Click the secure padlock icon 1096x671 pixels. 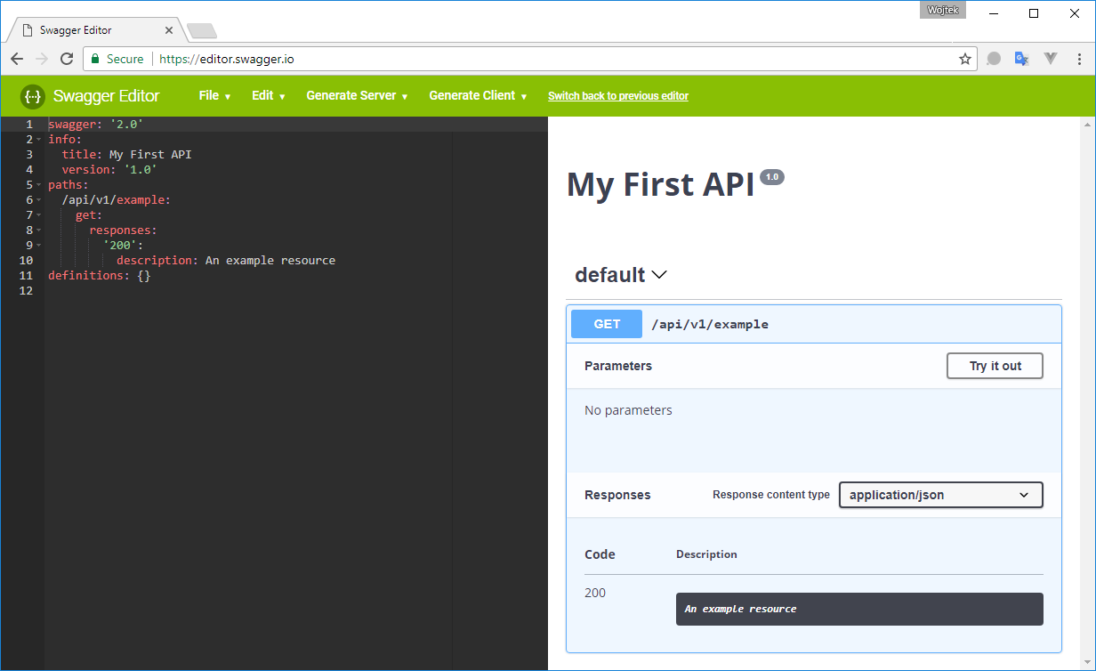95,59
